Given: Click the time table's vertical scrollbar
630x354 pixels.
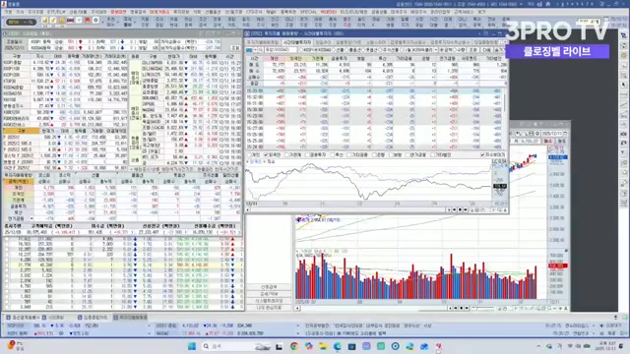Looking at the screenshot, I should (x=505, y=104).
